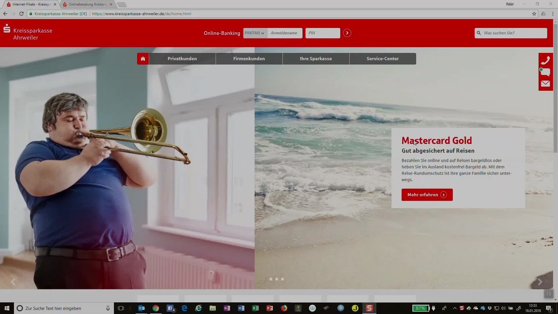Open Chrome menu with three dots
The width and height of the screenshot is (558, 314).
point(552,14)
